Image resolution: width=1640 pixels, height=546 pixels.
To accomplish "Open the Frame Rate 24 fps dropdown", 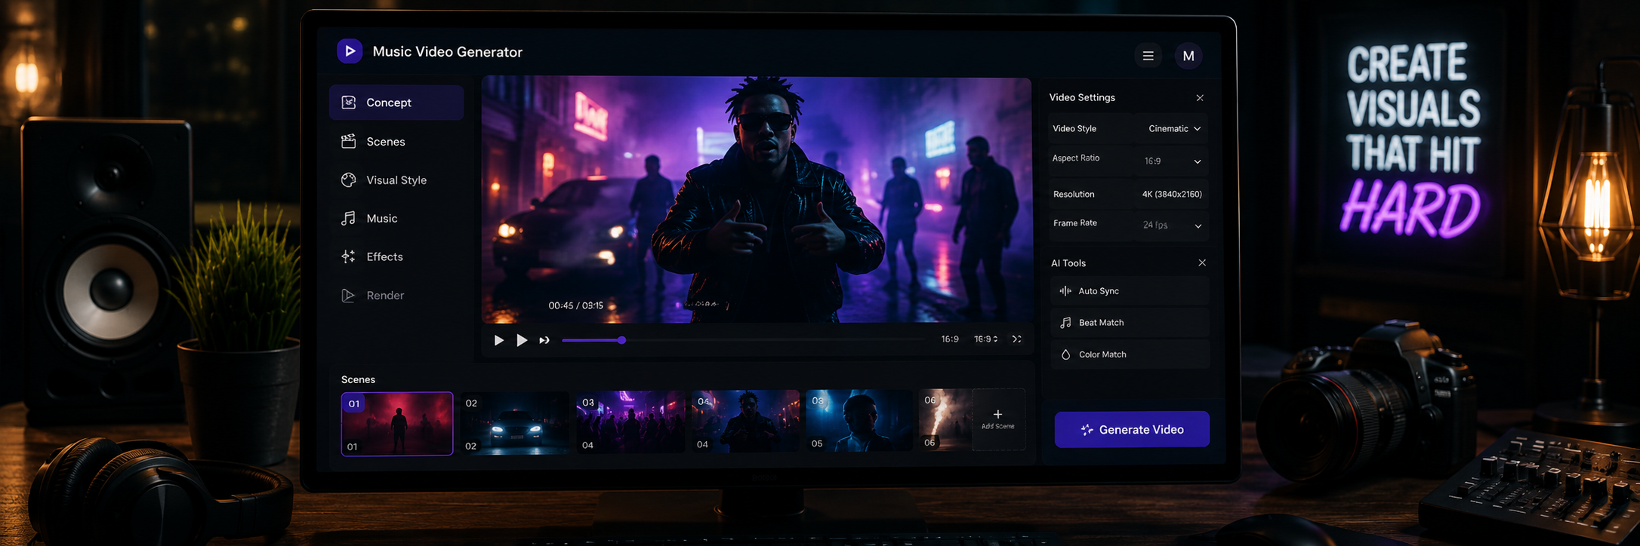I will 1172,225.
